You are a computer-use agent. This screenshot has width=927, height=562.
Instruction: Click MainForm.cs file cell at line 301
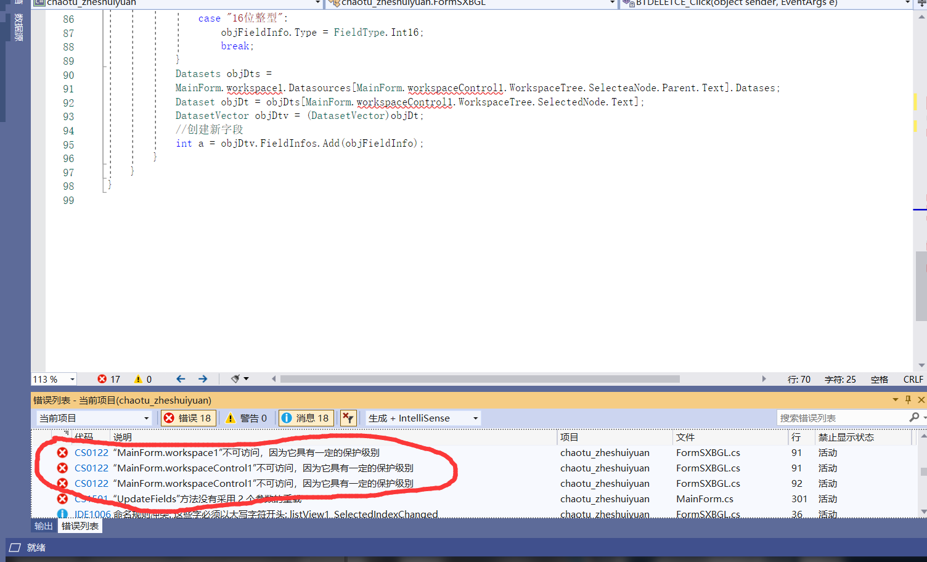tap(704, 499)
